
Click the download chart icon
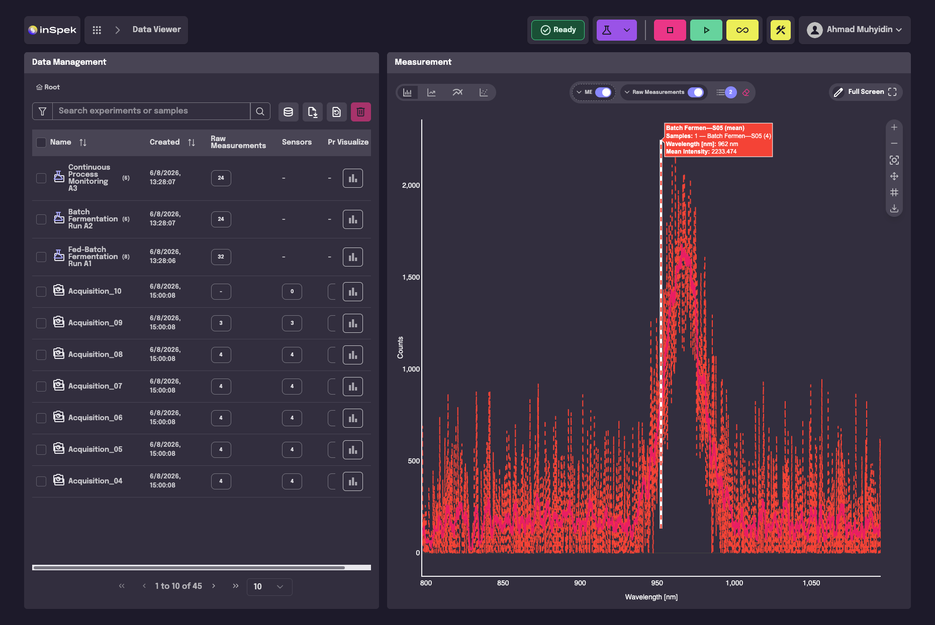point(894,208)
